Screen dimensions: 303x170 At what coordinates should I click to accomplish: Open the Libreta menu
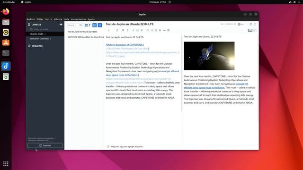(x=58, y=19)
